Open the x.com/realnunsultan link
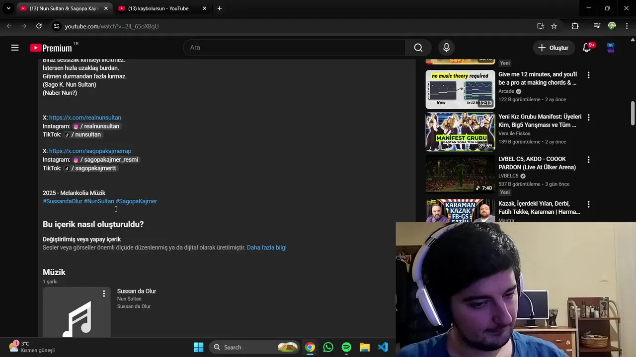636x357 pixels. 85,118
